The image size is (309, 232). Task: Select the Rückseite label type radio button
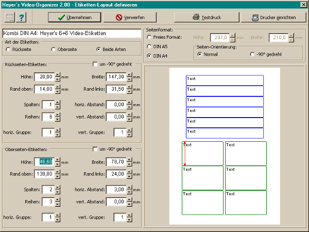[x=8, y=49]
